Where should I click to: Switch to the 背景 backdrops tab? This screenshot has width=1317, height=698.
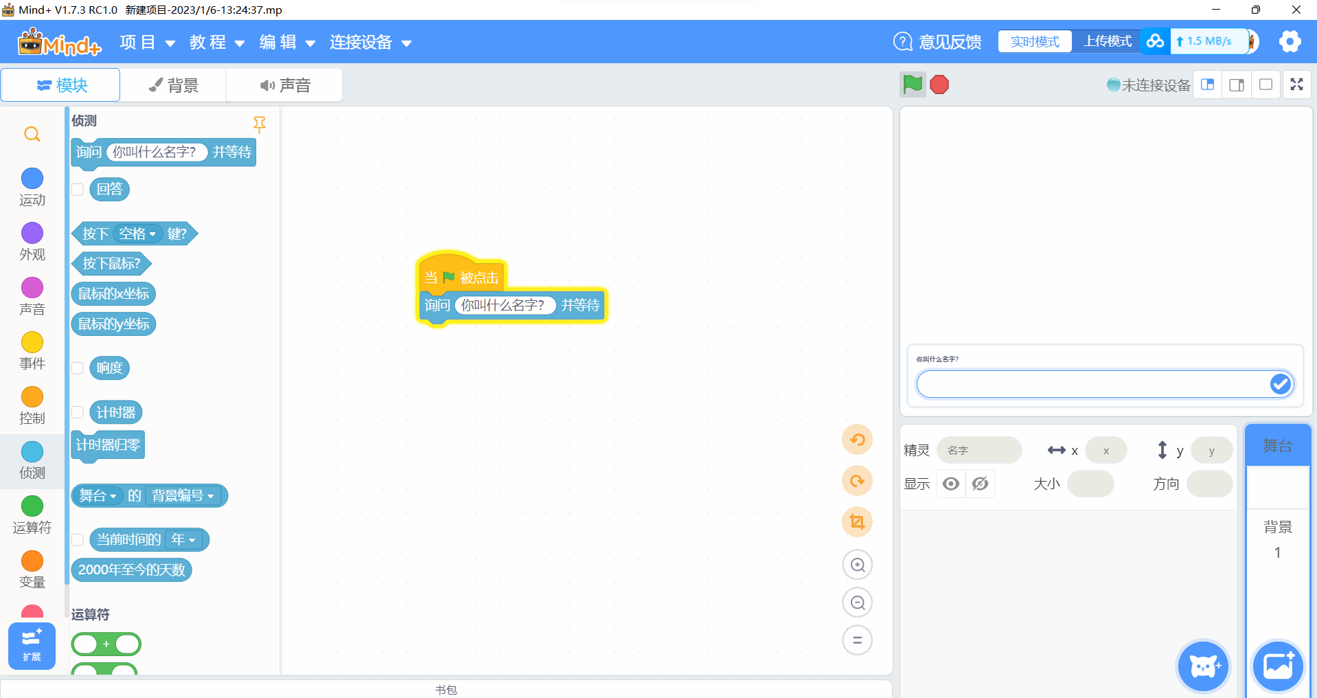(173, 85)
